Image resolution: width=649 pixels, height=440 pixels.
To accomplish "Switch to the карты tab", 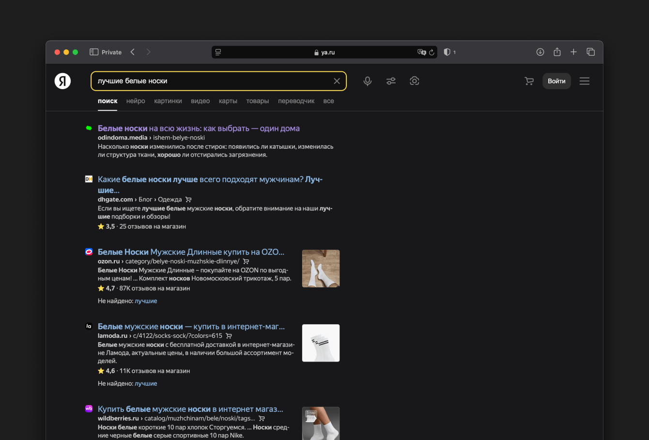I will click(228, 101).
